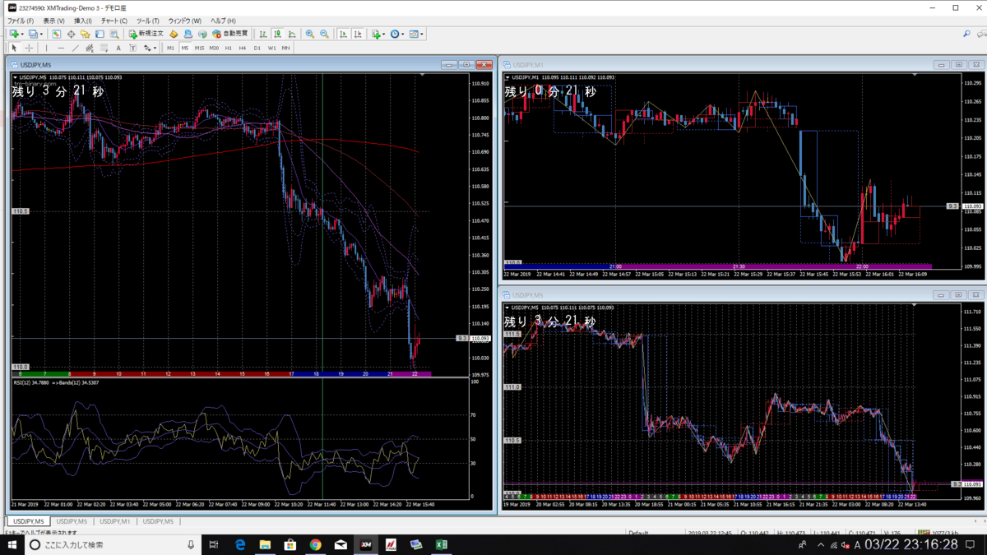Image resolution: width=987 pixels, height=555 pixels.
Task: Open the indicators list dropdown
Action: pyautogui.click(x=379, y=34)
